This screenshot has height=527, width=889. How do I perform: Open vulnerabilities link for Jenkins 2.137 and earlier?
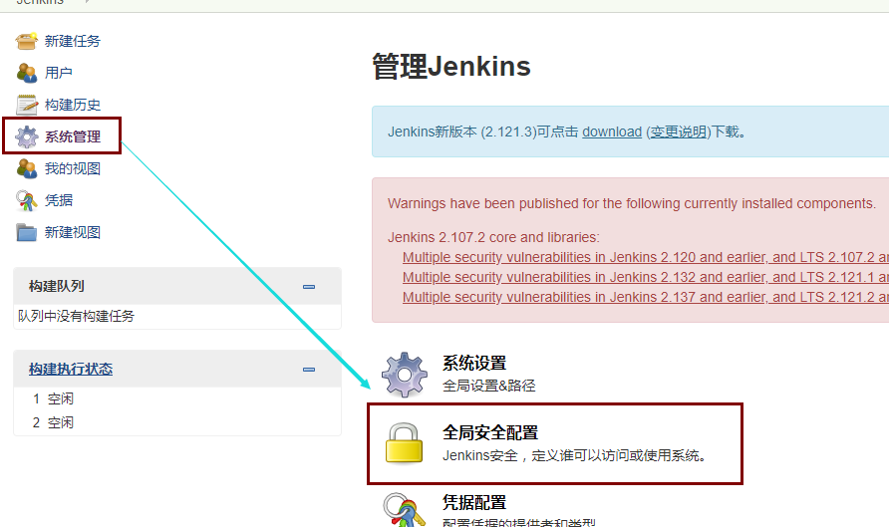(x=645, y=297)
